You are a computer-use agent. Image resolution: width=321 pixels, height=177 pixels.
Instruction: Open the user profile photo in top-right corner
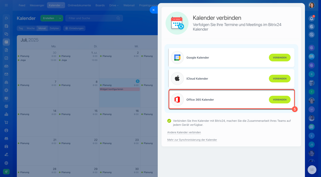click(312, 5)
